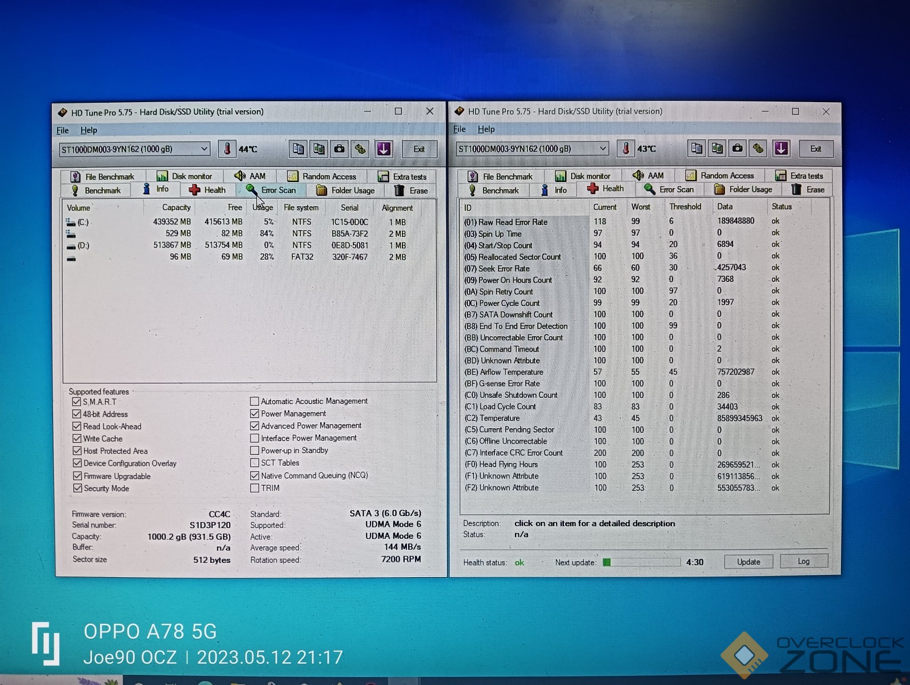Click Log button in Health window
The height and width of the screenshot is (685, 910).
pos(803,561)
